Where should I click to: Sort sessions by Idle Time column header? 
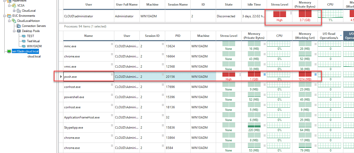254,5
